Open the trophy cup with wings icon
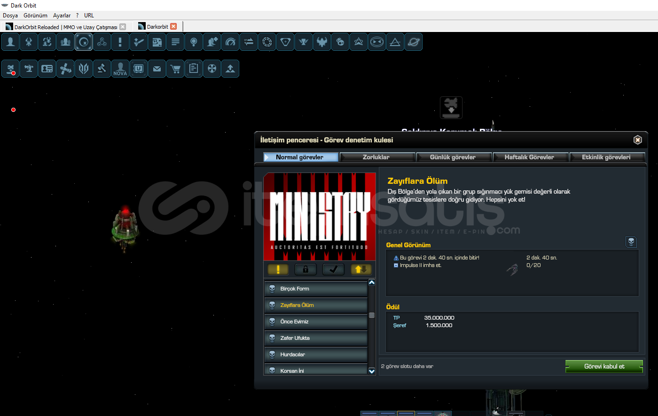 (x=304, y=42)
